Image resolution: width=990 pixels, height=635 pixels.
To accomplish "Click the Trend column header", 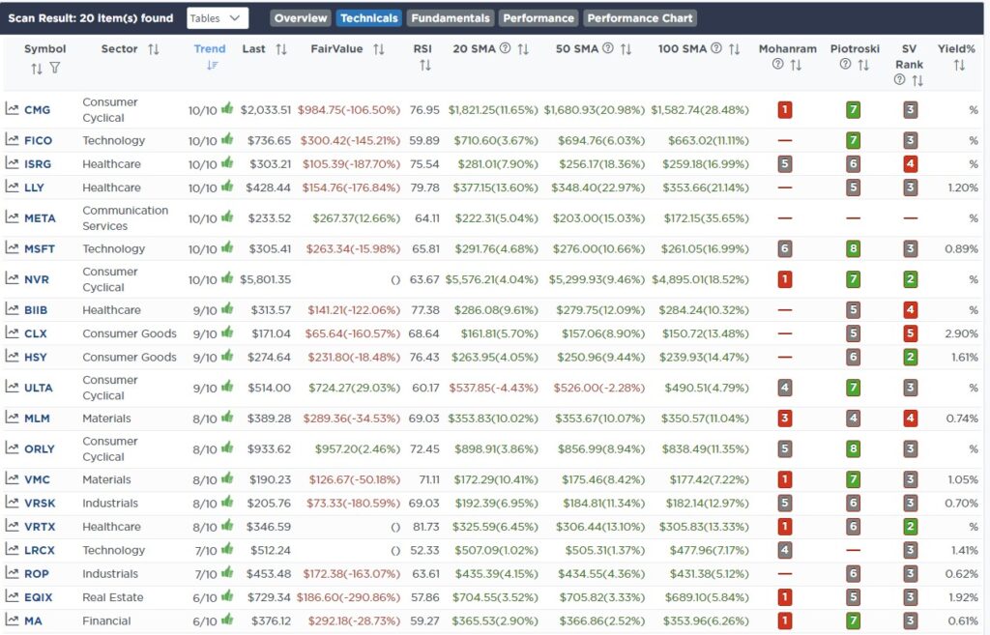I will pyautogui.click(x=210, y=48).
